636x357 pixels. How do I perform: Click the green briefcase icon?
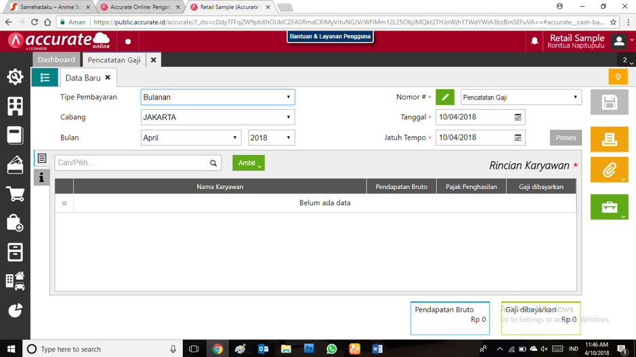pos(609,207)
